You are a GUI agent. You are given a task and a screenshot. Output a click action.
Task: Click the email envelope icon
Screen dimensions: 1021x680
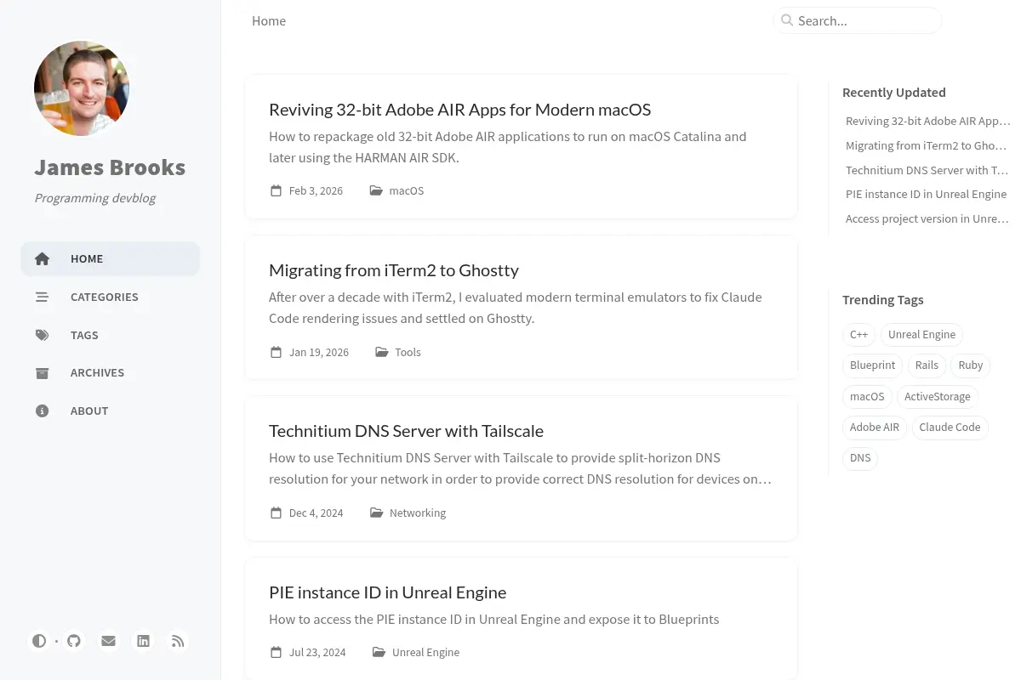[108, 641]
